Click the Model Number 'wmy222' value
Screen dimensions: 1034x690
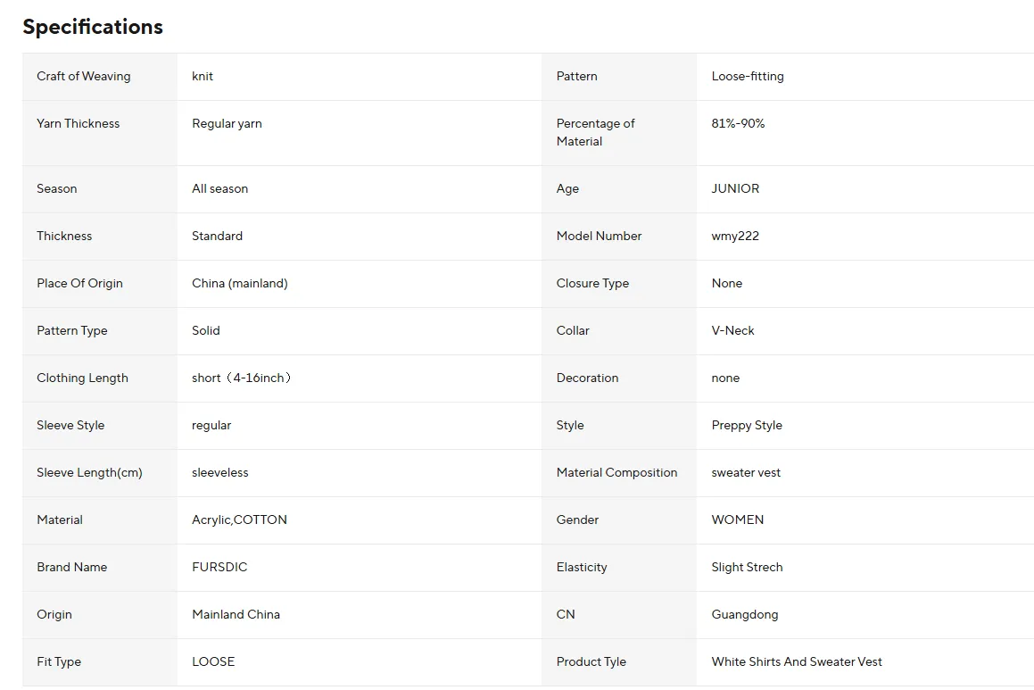coord(735,236)
